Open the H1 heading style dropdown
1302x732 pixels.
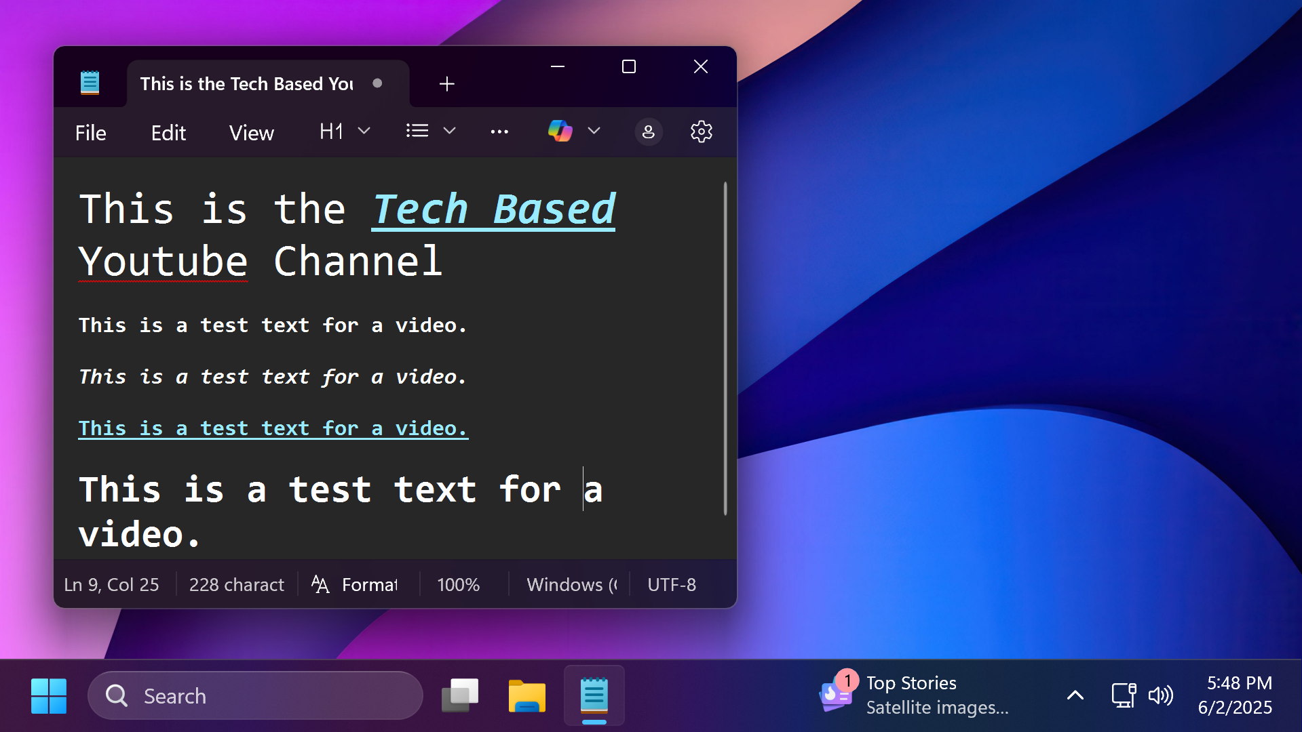click(x=332, y=131)
